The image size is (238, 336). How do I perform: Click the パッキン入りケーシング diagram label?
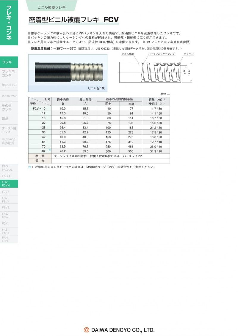[162, 54]
